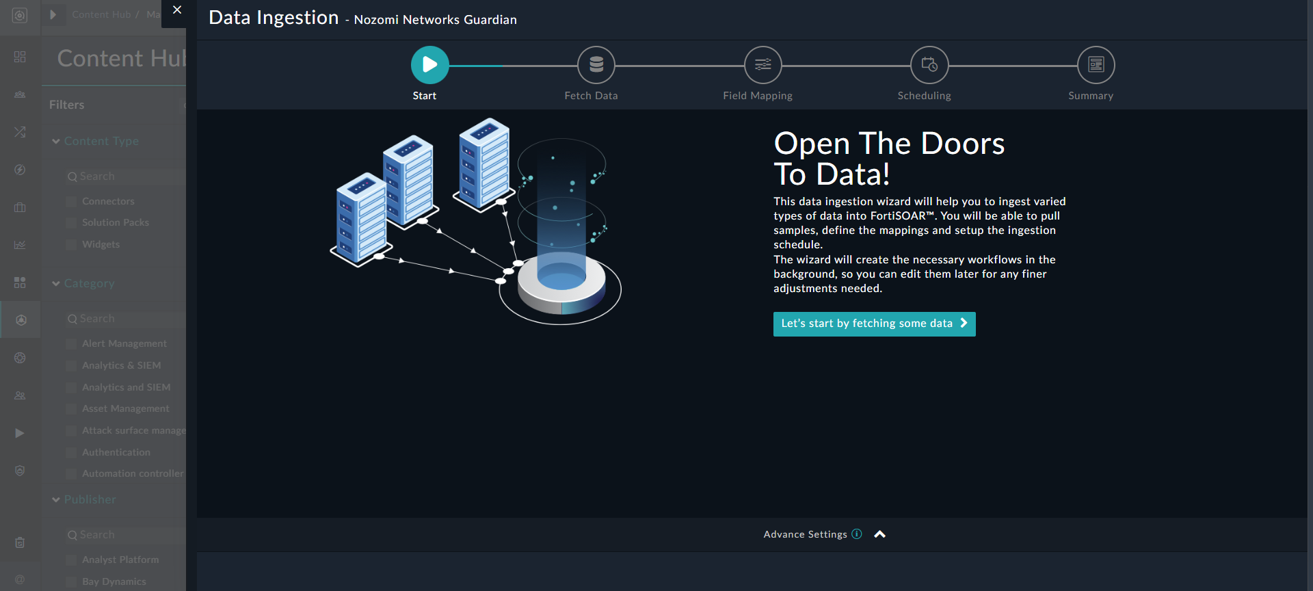This screenshot has width=1313, height=591.
Task: Open the Content Hub breadcrumb link
Action: click(x=101, y=14)
